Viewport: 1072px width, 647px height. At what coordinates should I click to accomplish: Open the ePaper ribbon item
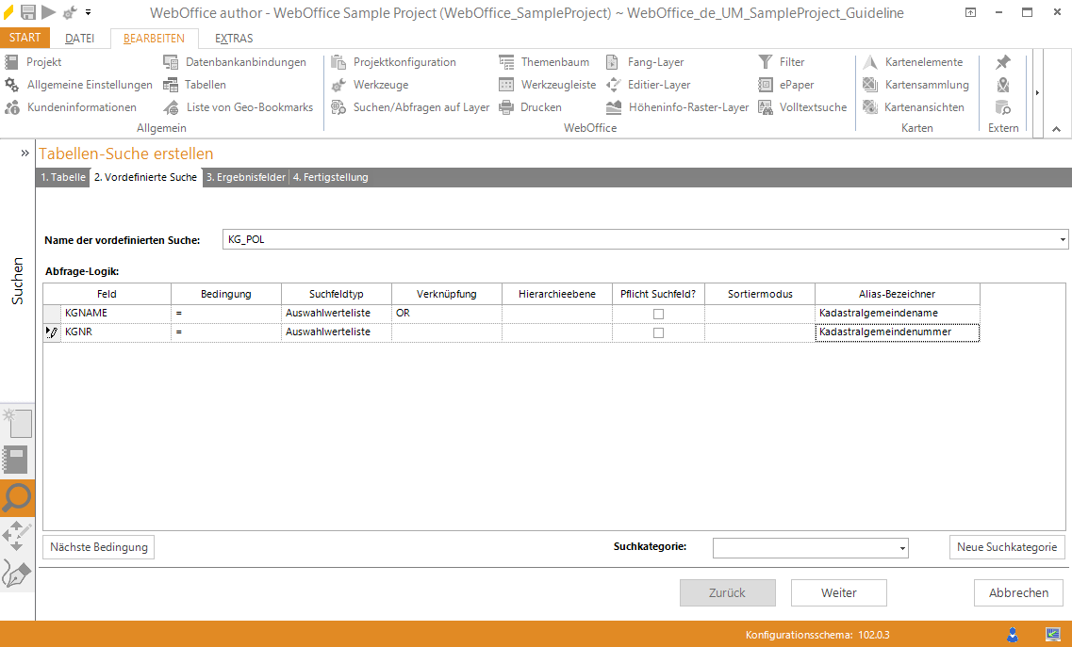[x=766, y=85]
